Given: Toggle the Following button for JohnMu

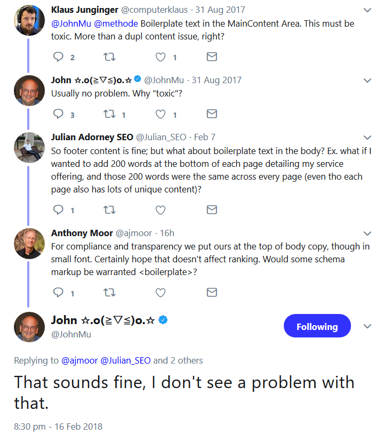Looking at the screenshot, I should (x=317, y=326).
